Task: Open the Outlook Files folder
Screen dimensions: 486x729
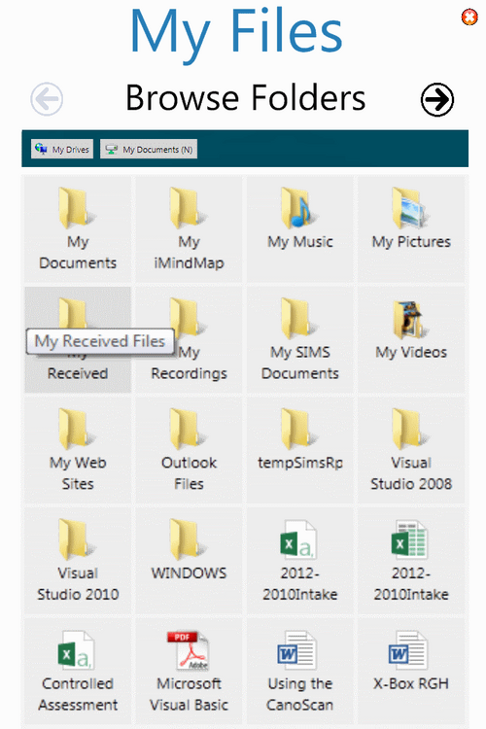Action: coord(189,450)
